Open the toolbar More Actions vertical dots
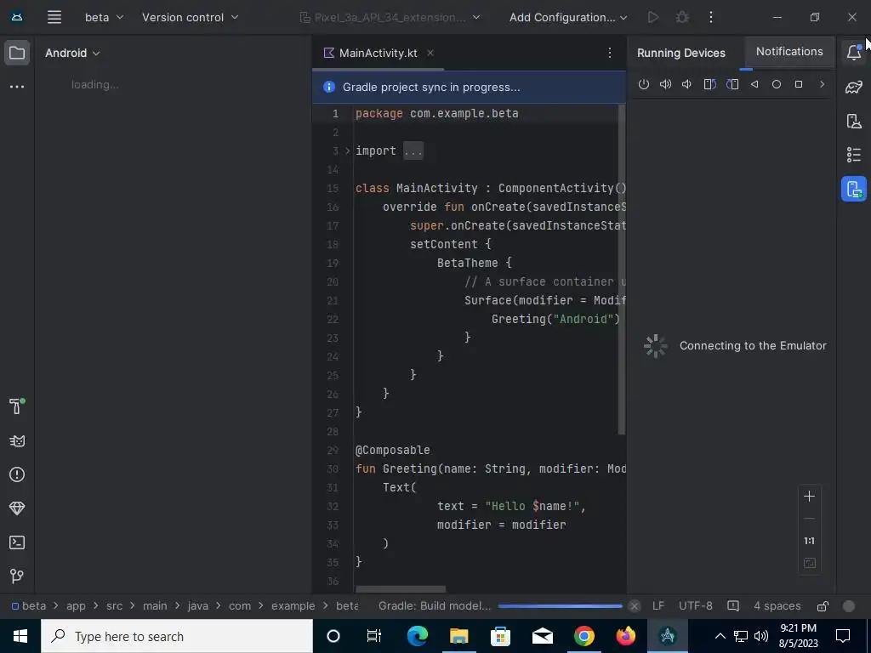 click(711, 17)
